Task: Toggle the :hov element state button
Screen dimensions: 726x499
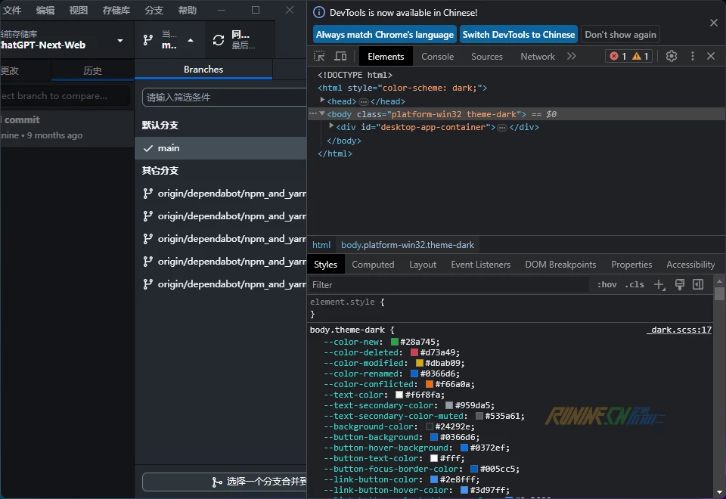Action: tap(607, 285)
